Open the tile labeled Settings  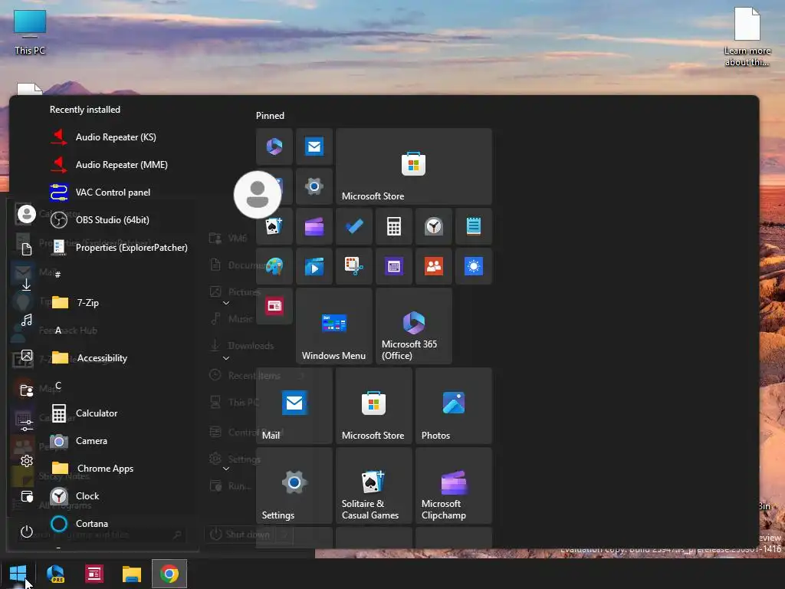click(x=294, y=485)
